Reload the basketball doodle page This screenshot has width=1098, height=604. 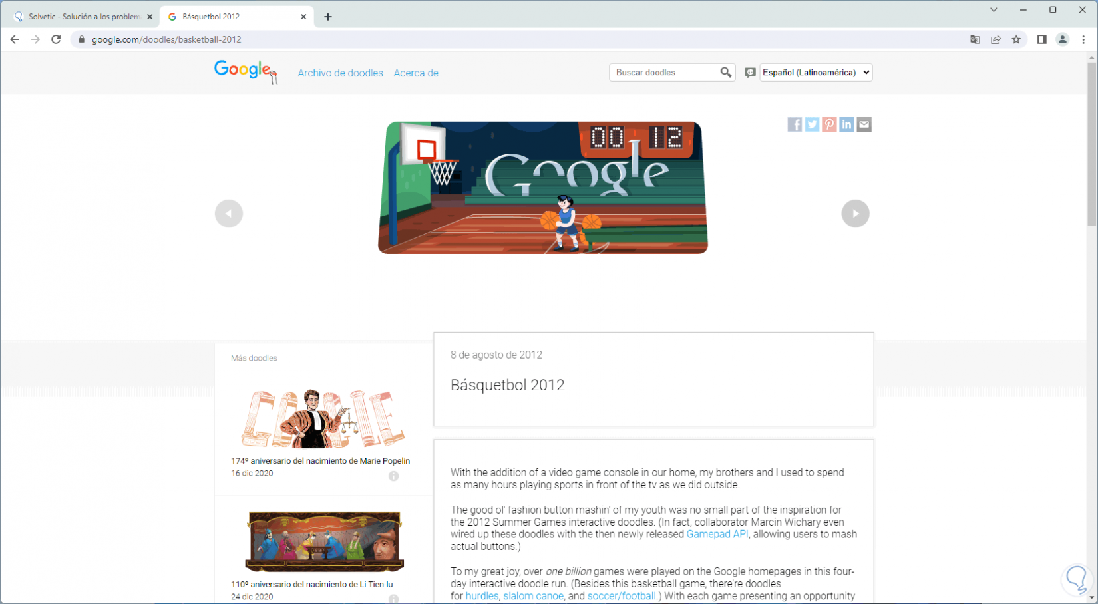pos(56,39)
